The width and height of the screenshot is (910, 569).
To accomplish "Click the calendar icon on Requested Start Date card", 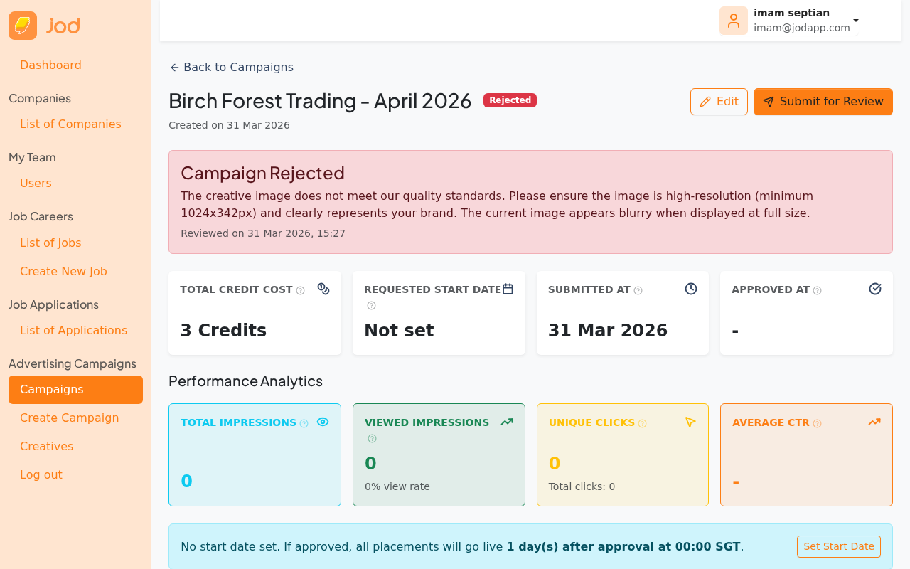I will point(508,288).
